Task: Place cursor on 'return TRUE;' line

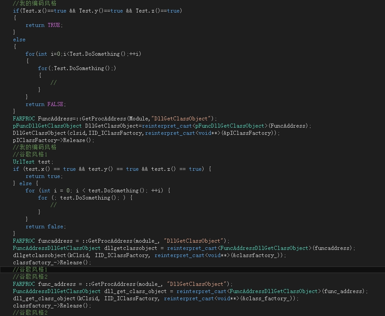Action: click(x=44, y=25)
